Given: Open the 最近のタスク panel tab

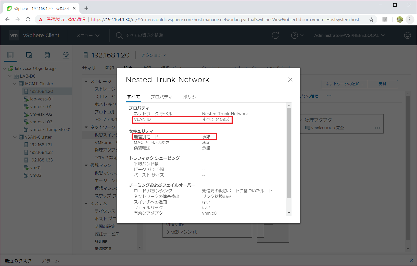Looking at the screenshot, I should click(x=18, y=261).
